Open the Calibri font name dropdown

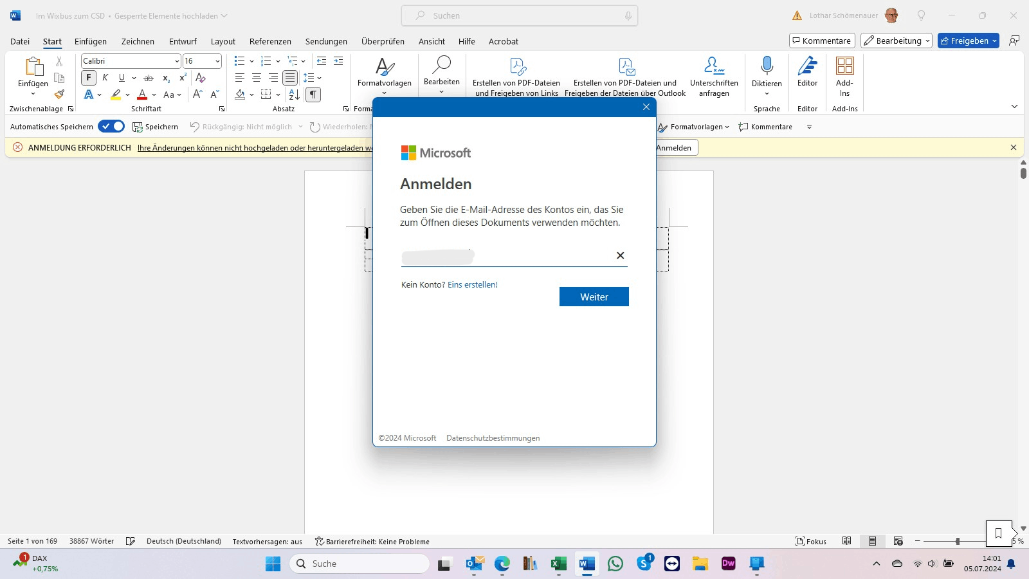tap(177, 61)
